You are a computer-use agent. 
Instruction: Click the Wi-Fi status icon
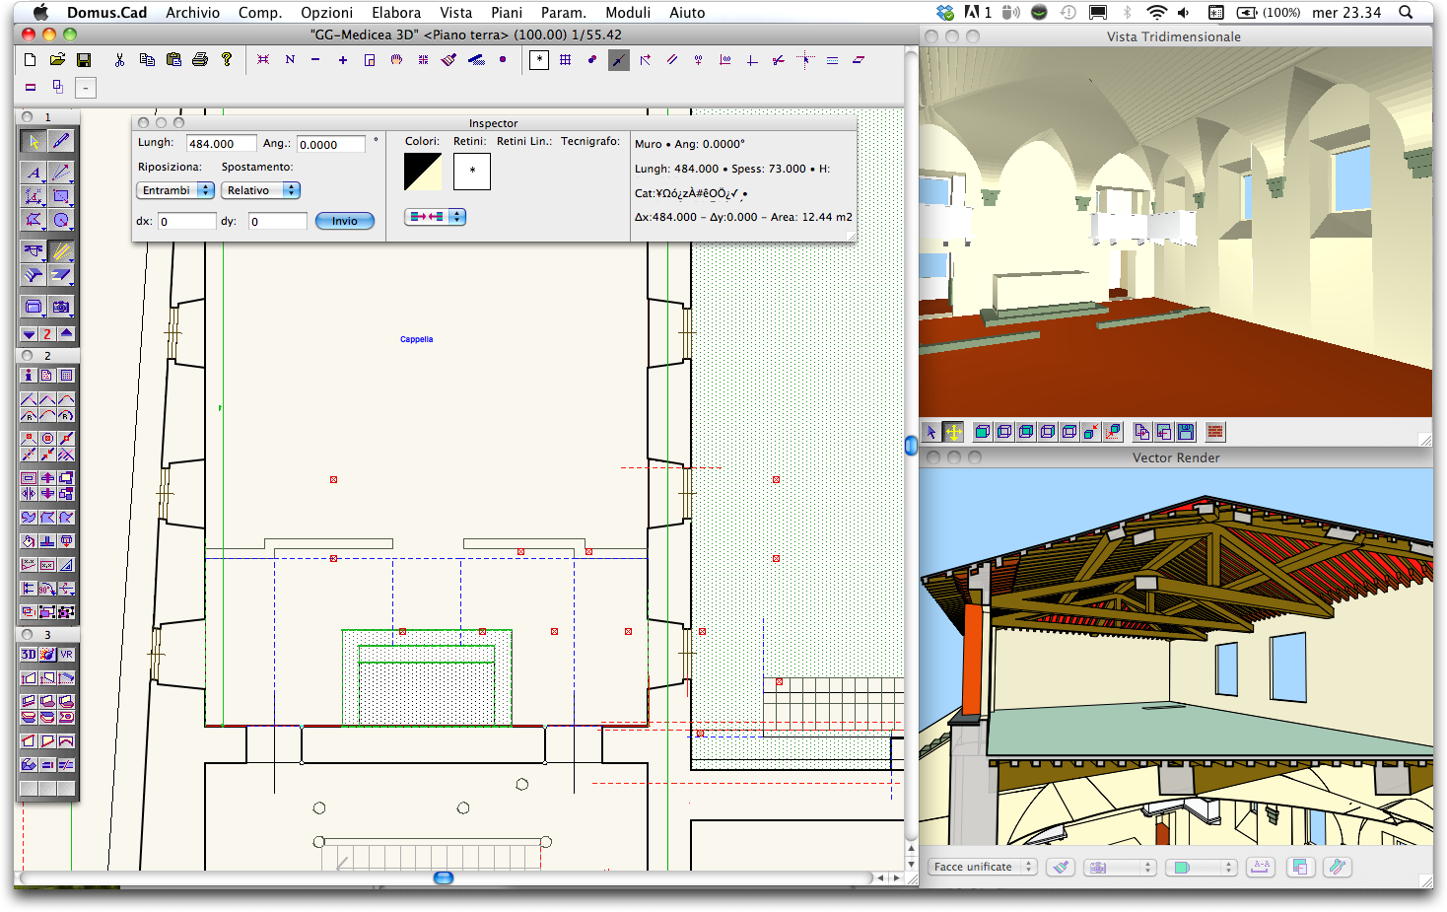(1157, 13)
